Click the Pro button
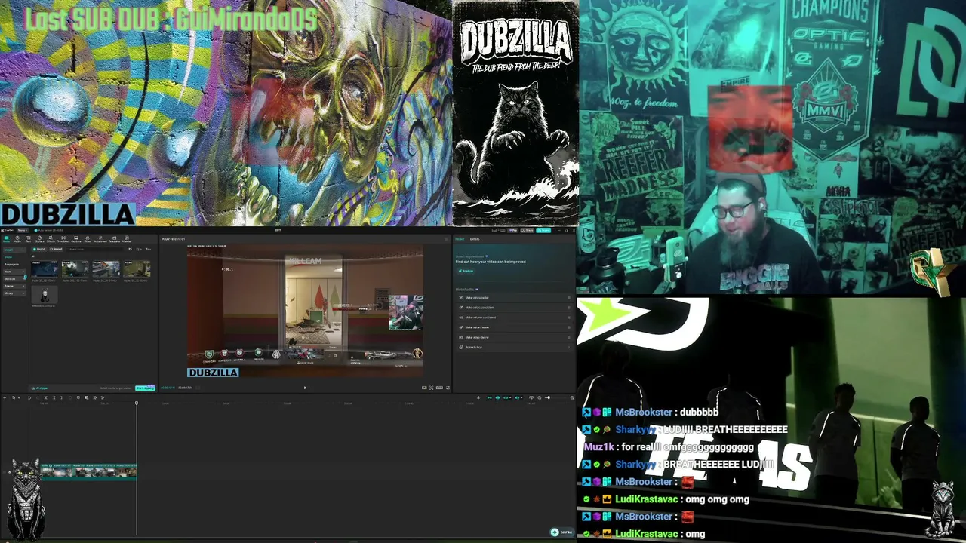966x543 pixels. (513, 230)
